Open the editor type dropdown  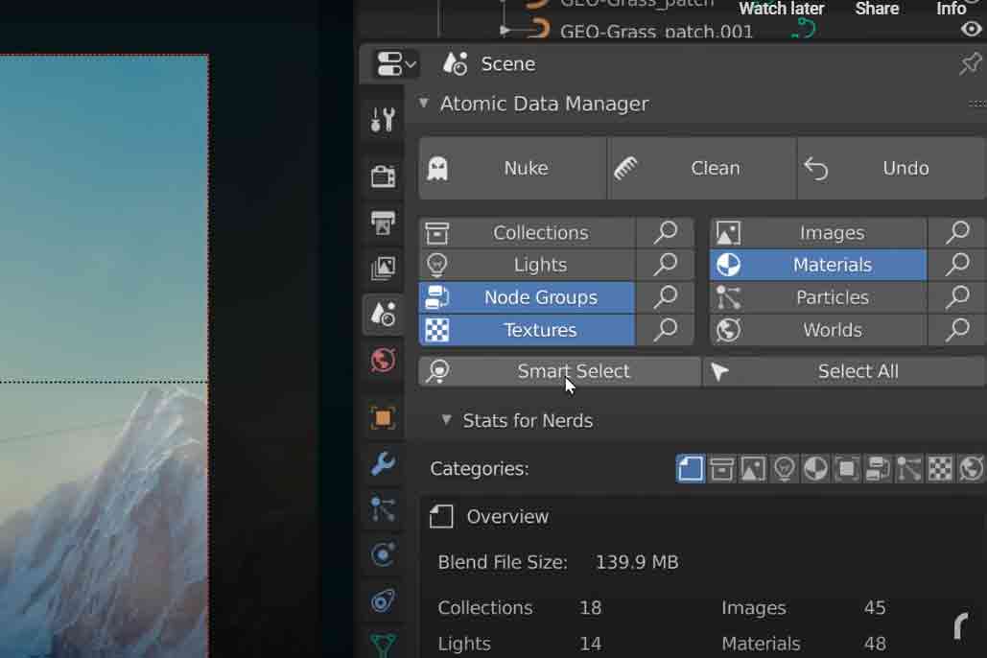[x=396, y=64]
